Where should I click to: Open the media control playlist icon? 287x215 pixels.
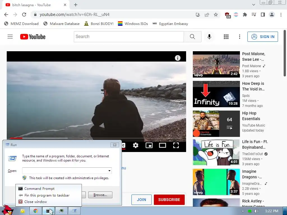254,15
